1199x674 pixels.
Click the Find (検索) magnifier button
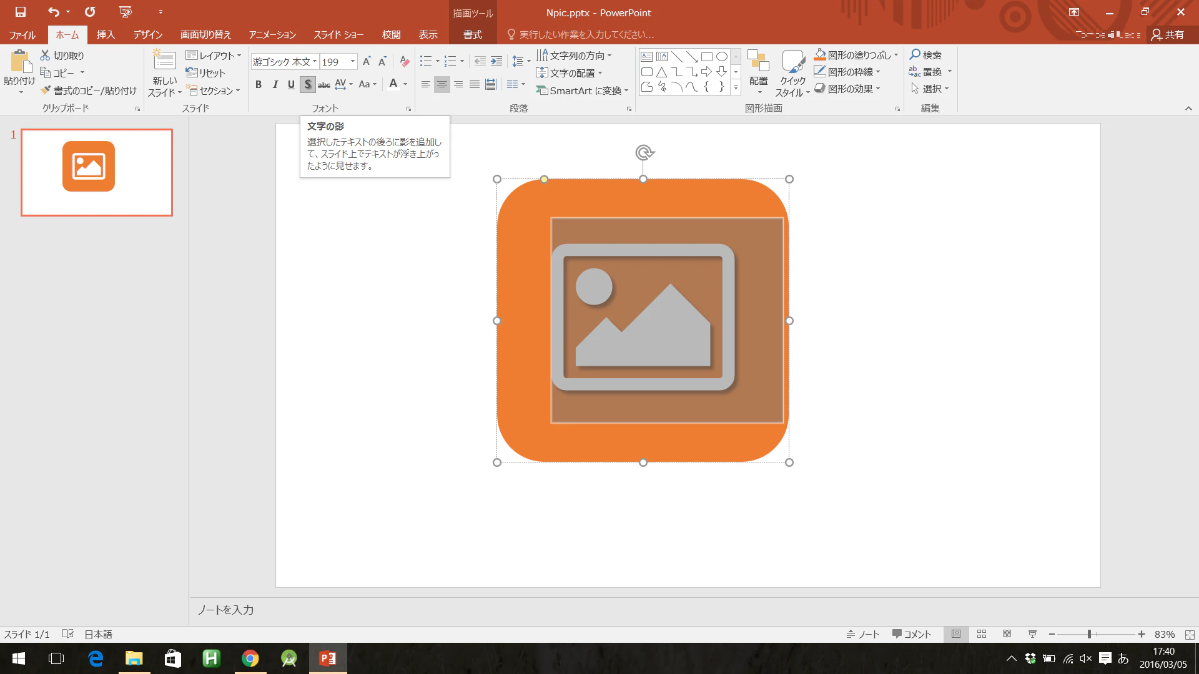coord(926,55)
